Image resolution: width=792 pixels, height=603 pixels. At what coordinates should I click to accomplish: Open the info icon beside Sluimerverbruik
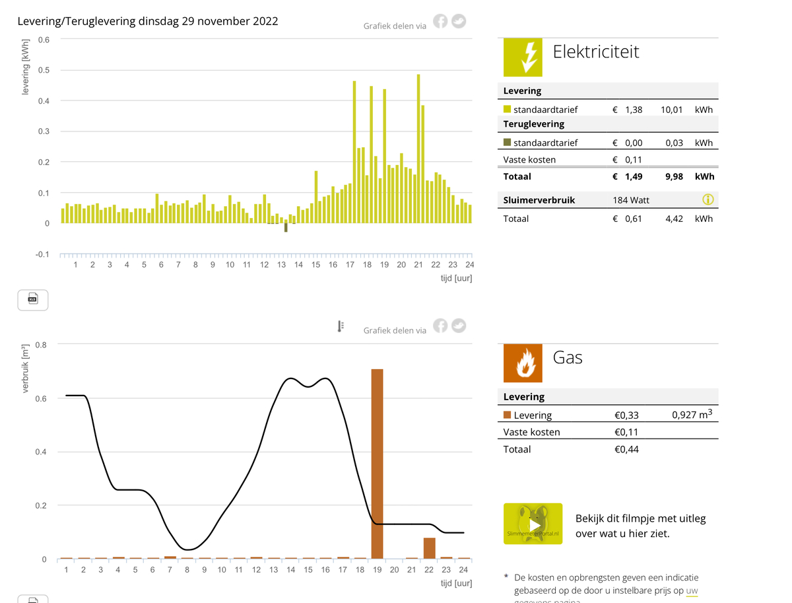coord(708,199)
